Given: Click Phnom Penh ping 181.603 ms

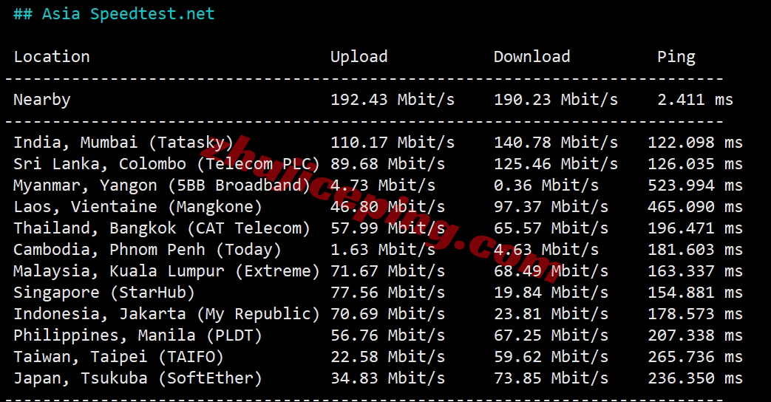Looking at the screenshot, I should tap(696, 250).
